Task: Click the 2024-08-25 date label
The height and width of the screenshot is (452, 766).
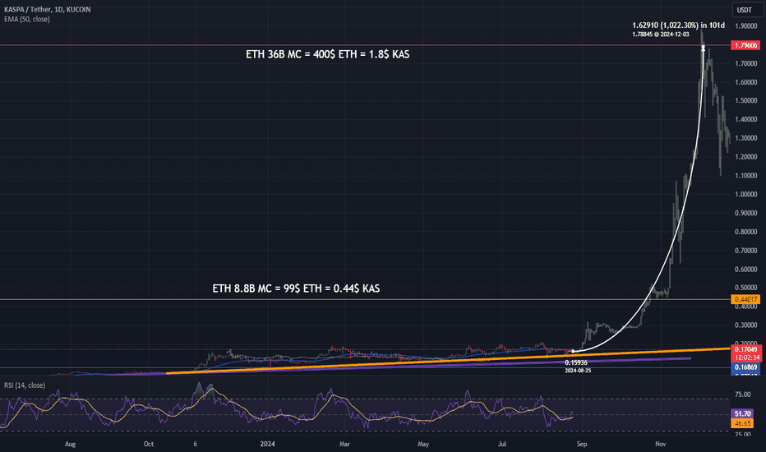Action: [578, 371]
